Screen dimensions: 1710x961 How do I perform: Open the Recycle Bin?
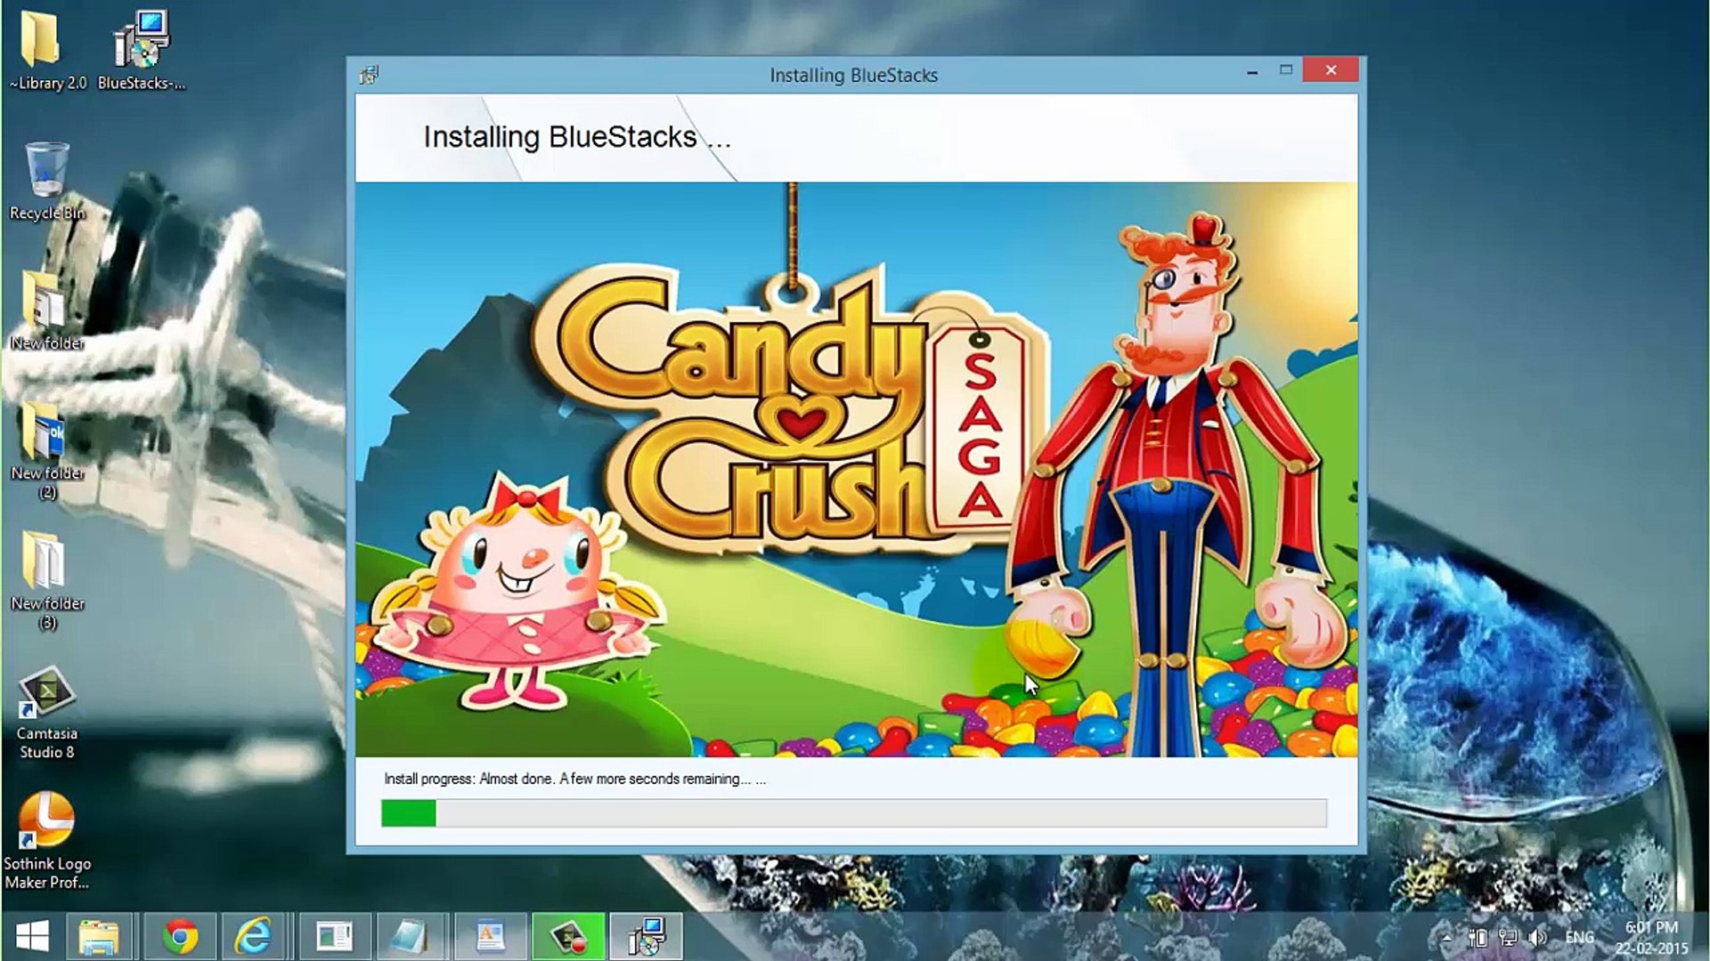pyautogui.click(x=46, y=182)
